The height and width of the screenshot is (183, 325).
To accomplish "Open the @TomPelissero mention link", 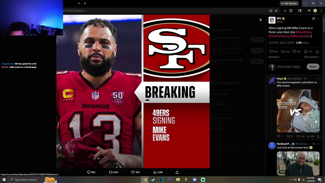I will click(279, 36).
